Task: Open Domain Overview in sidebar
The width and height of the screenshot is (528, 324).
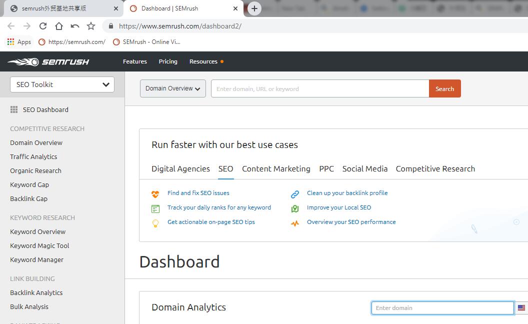Action: (x=36, y=143)
